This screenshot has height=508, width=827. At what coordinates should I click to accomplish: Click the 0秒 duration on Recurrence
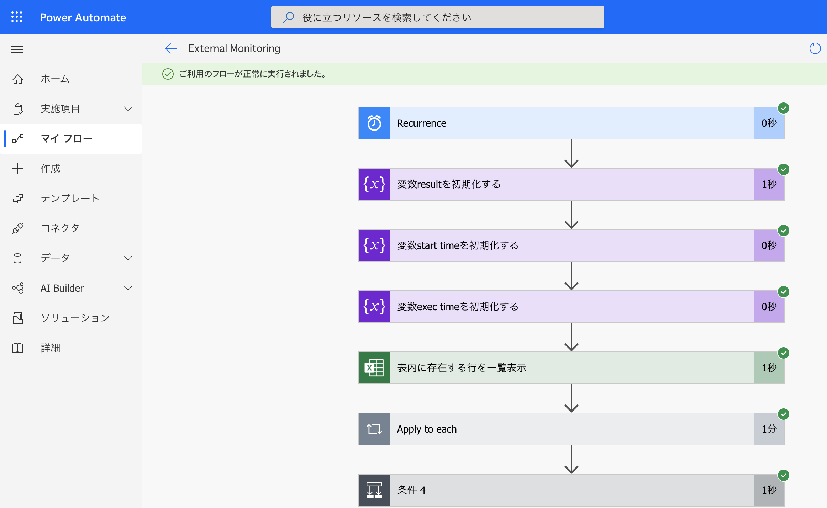click(769, 123)
